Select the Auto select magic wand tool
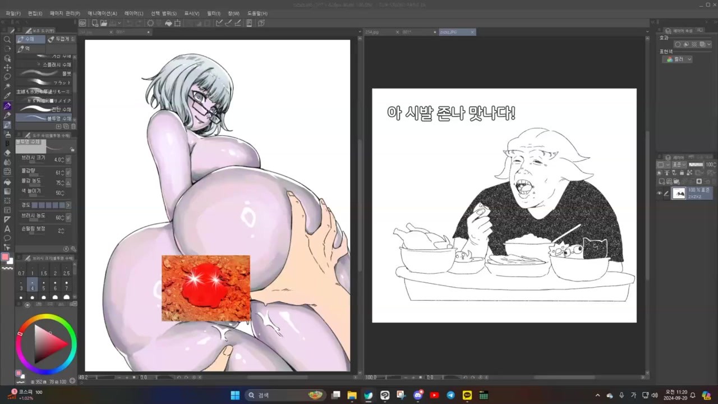Viewport: 718px width, 404px height. point(7,86)
